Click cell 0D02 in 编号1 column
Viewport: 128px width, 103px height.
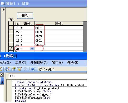click(x=59, y=41)
